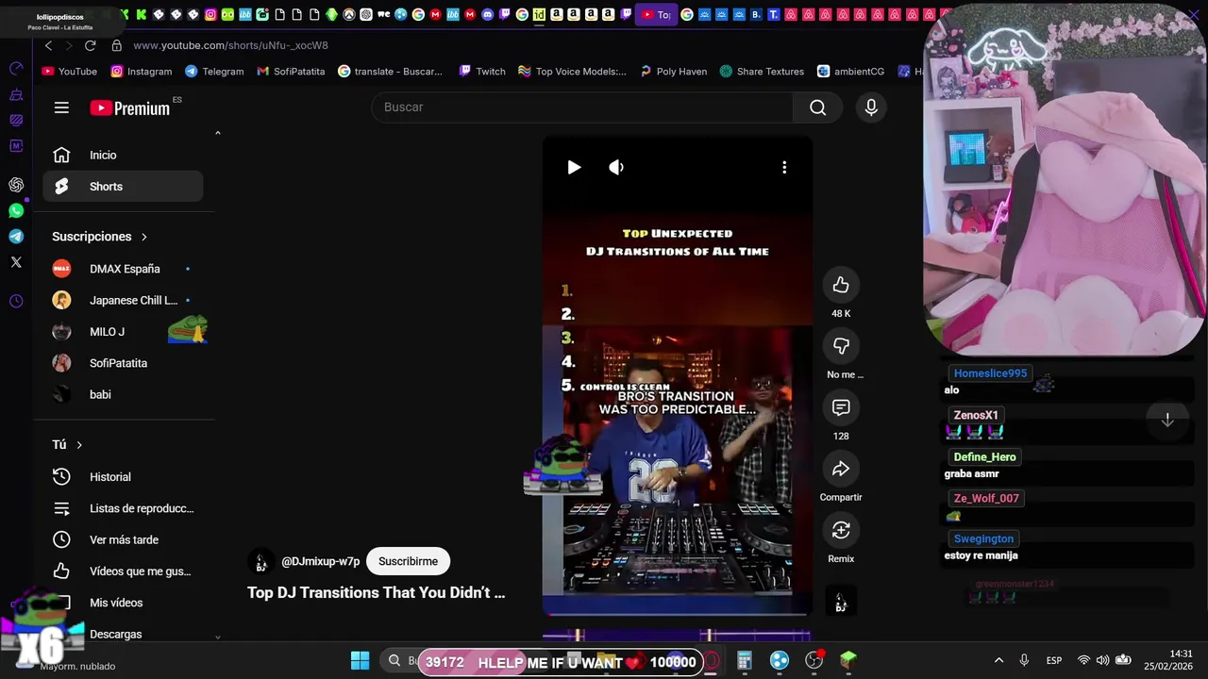Open the Top Voice Models bookmark
Screen dimensions: 1208x679
(572, 72)
